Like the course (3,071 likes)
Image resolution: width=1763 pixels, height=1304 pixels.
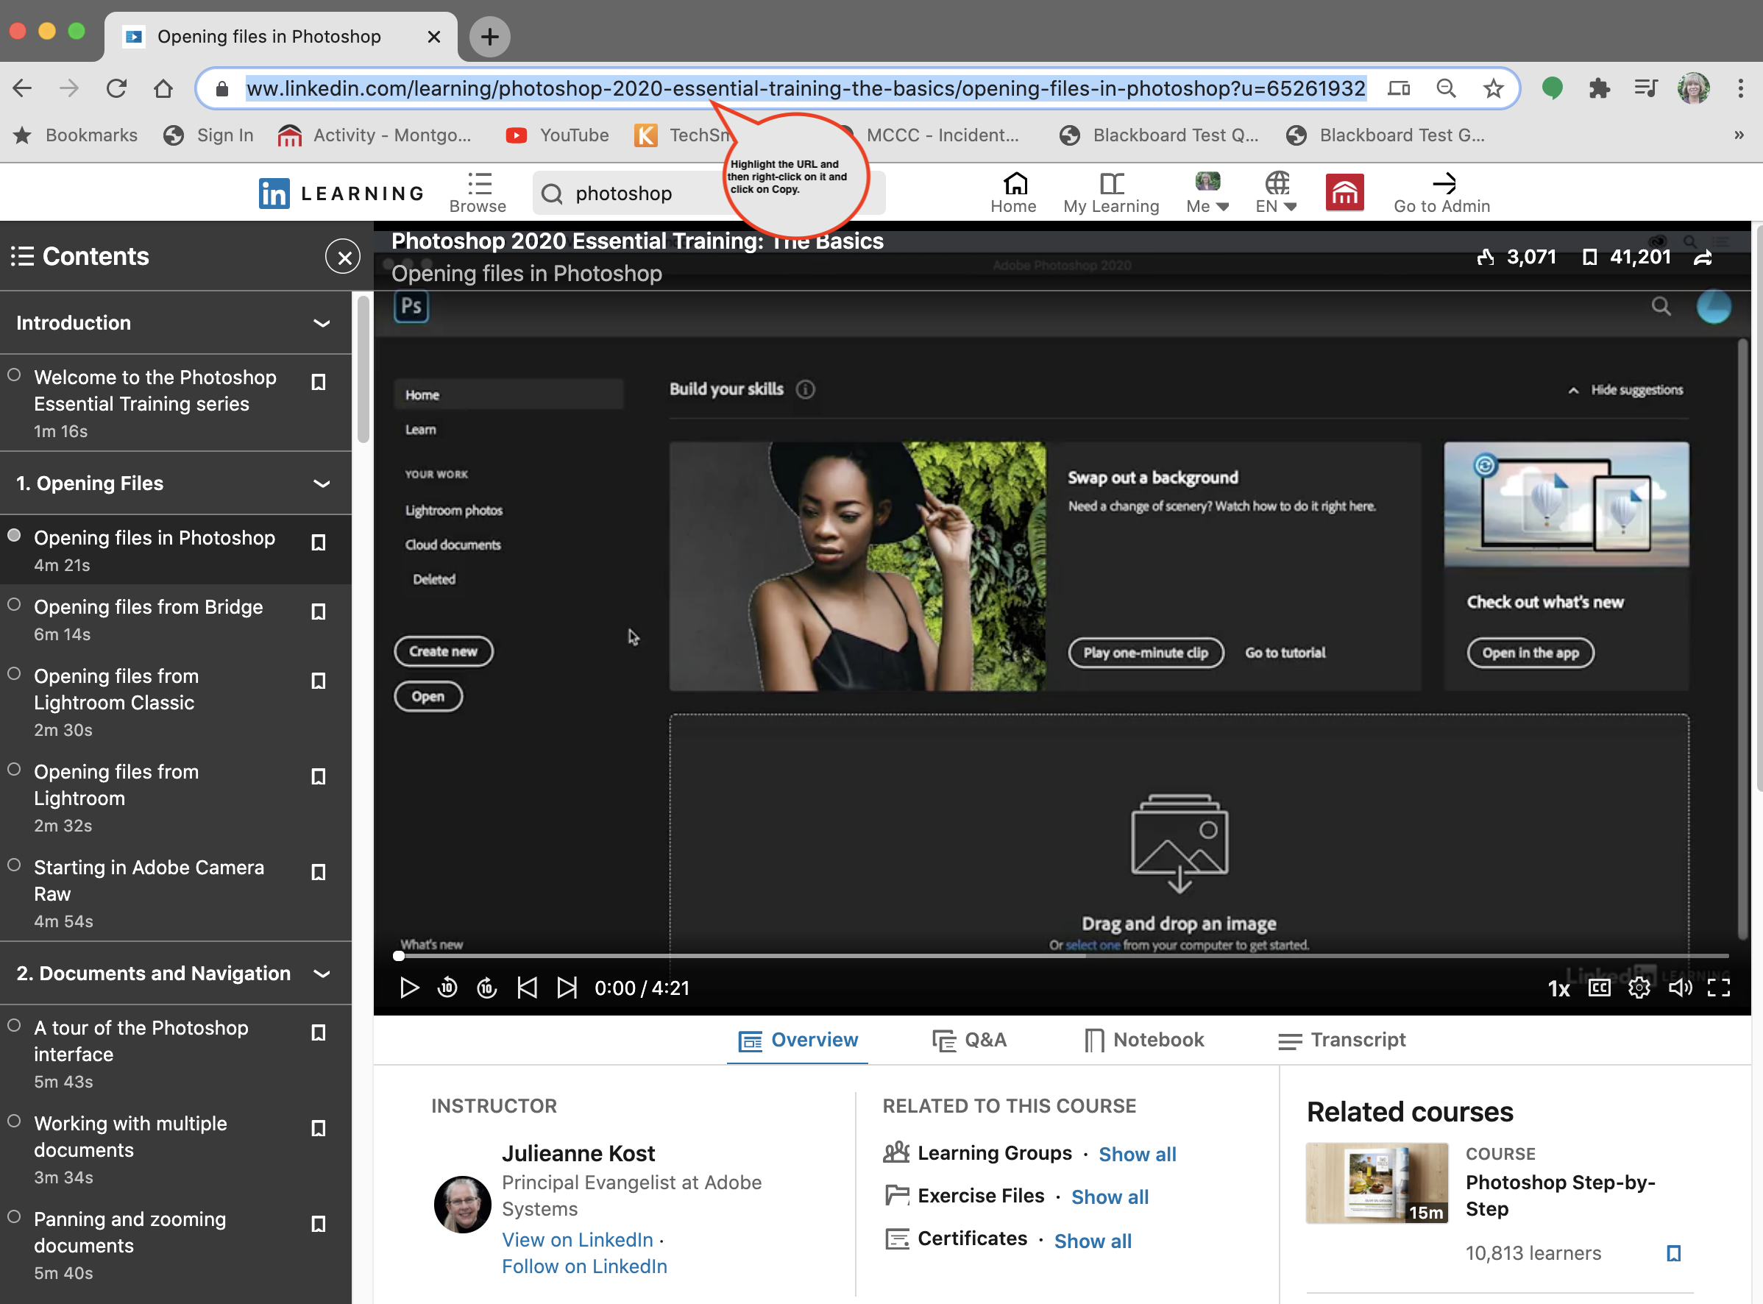[1485, 257]
